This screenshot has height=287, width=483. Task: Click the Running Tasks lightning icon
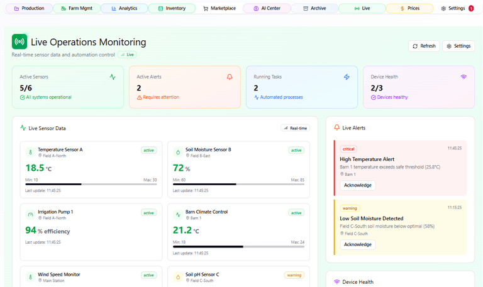(347, 77)
